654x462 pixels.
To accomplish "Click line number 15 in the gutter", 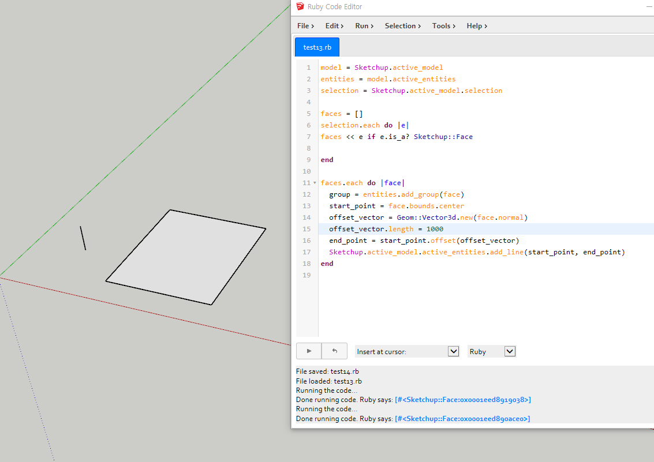I will click(x=307, y=229).
